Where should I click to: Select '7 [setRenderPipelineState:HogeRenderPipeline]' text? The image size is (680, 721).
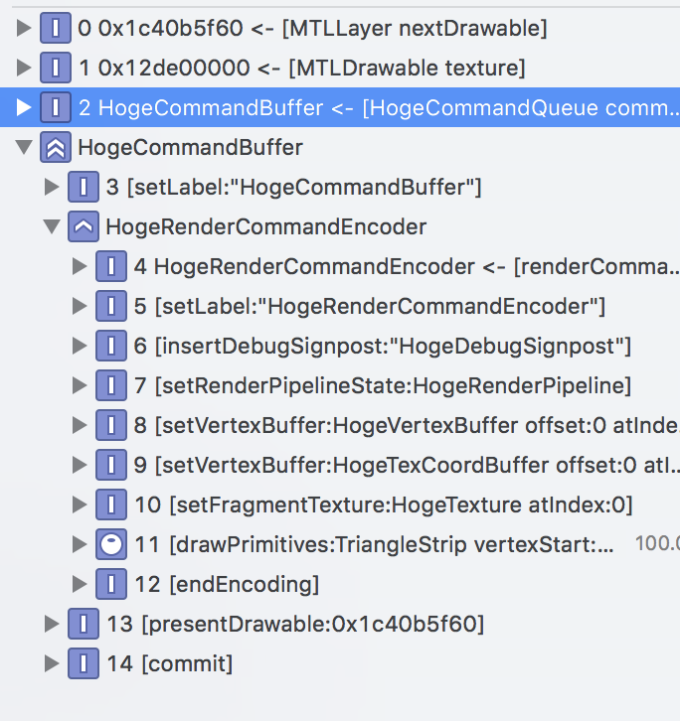click(x=383, y=385)
